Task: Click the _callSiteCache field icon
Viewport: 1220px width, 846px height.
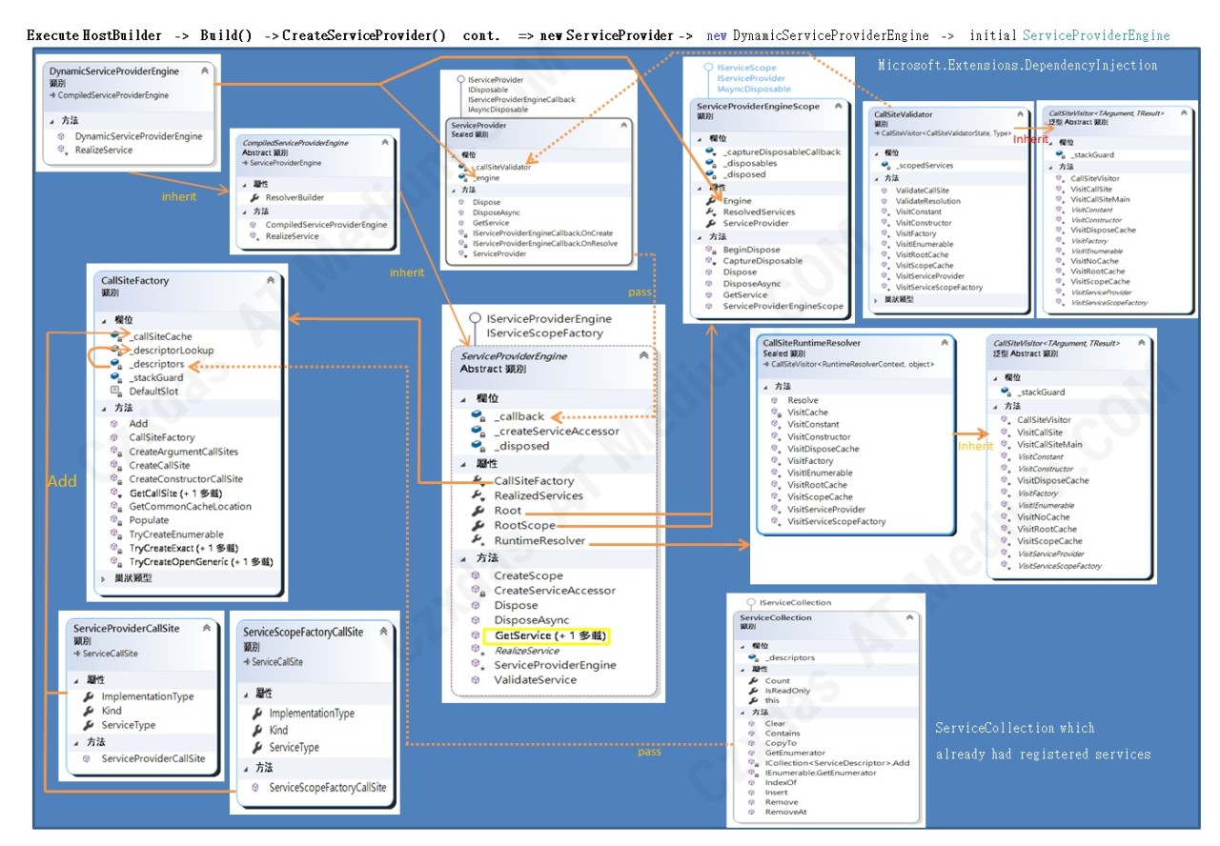Action: click(115, 336)
